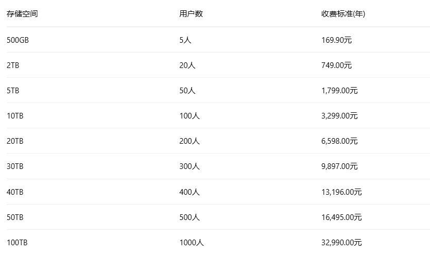Select the 5TB storage cell

click(13, 91)
